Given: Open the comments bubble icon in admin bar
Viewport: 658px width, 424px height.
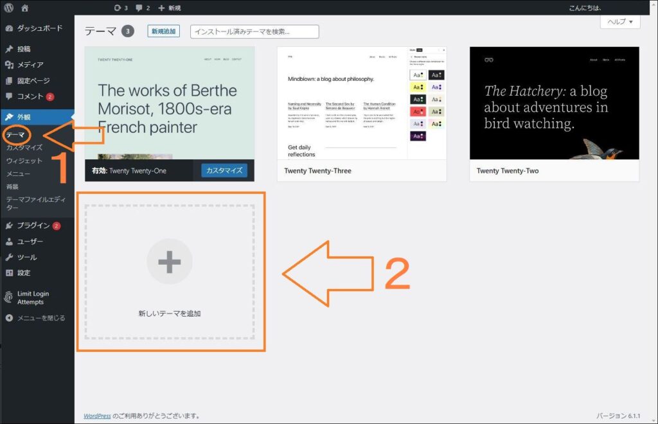Looking at the screenshot, I should click(139, 8).
